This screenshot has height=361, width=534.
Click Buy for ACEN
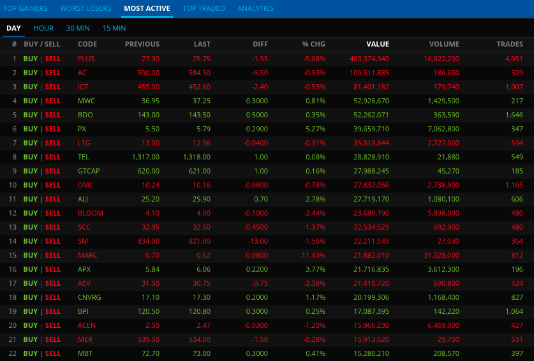[31, 325]
